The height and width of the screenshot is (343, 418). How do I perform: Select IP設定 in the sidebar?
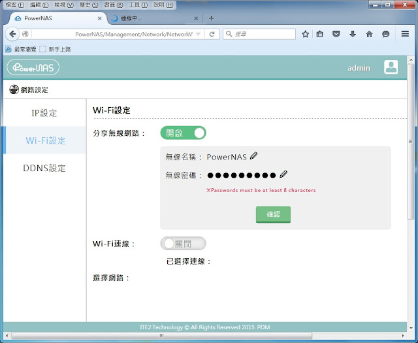tap(44, 113)
